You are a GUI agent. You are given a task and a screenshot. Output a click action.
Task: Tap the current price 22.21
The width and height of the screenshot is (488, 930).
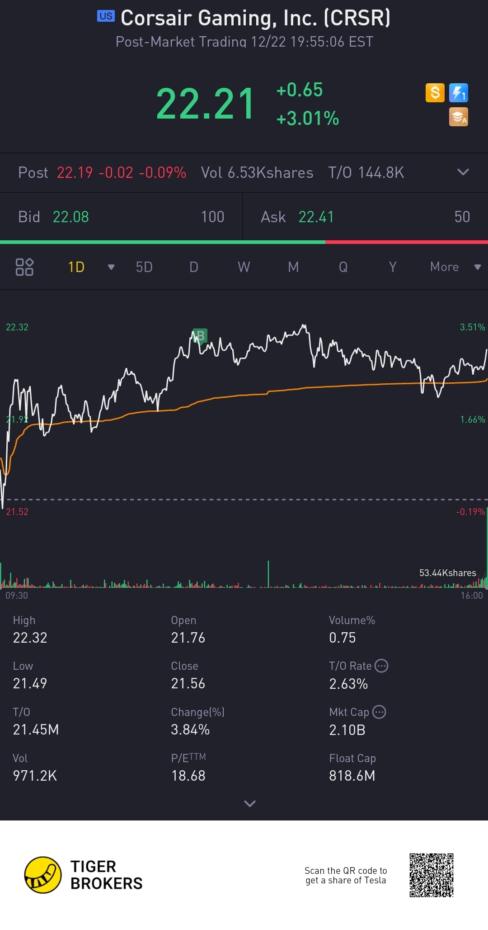coord(206,104)
